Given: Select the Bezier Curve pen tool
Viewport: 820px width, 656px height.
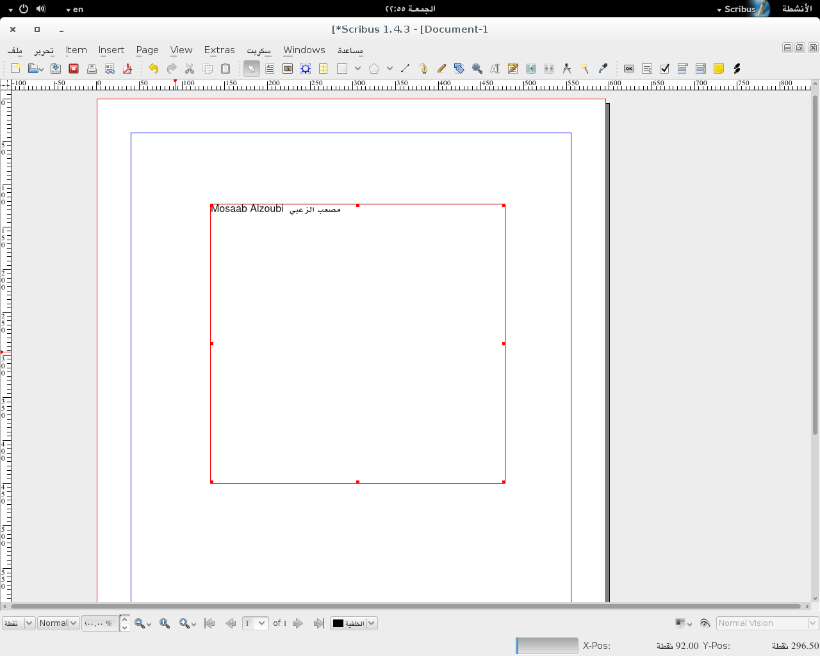Looking at the screenshot, I should point(423,69).
